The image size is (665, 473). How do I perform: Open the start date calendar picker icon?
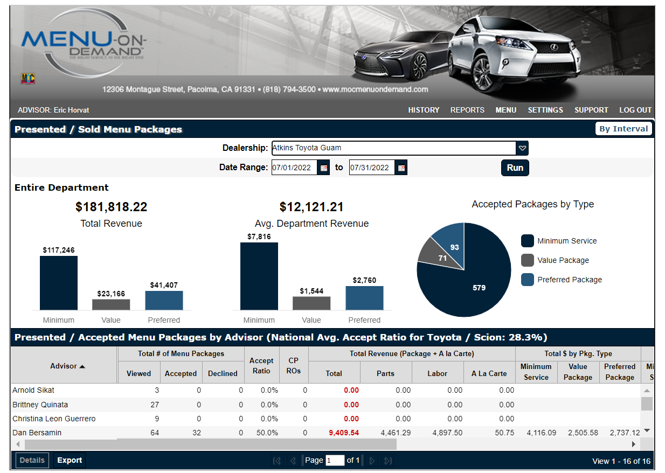click(324, 168)
